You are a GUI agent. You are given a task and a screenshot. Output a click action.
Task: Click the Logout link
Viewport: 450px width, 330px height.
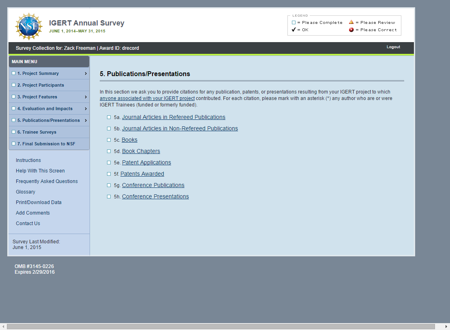pos(393,47)
